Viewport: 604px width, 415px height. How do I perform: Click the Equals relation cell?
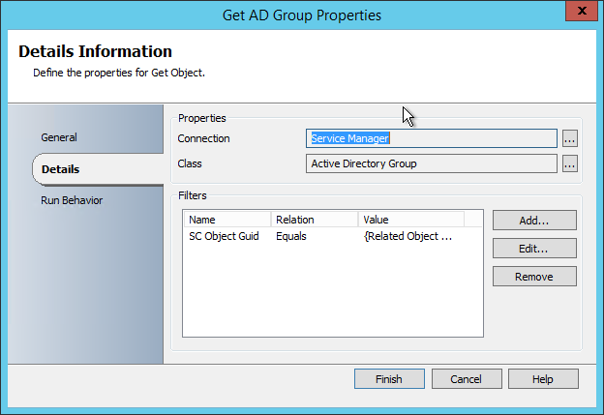tap(291, 236)
